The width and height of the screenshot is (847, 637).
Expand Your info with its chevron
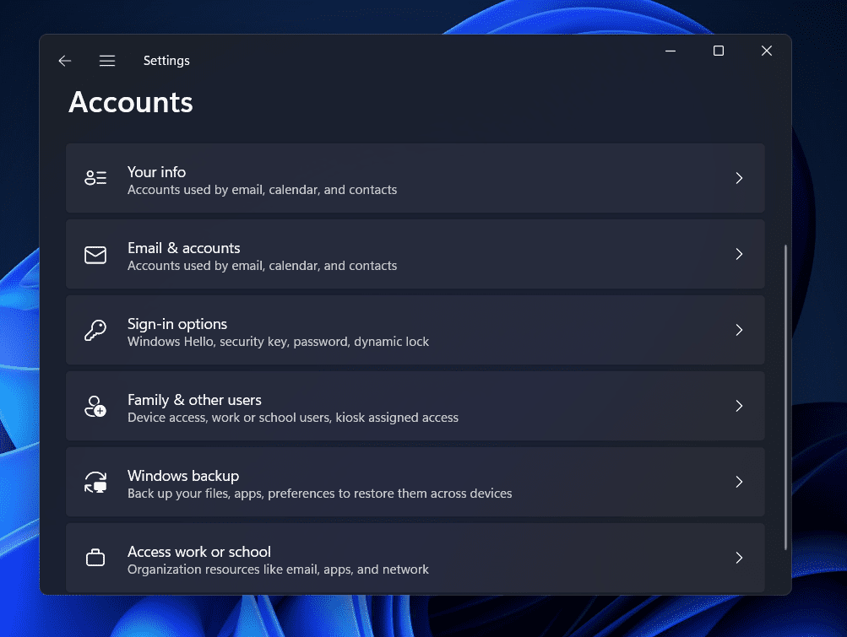pos(739,178)
